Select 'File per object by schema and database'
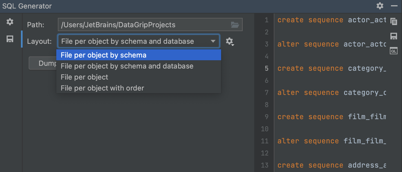Viewport: 402px width, 172px height. tap(127, 66)
